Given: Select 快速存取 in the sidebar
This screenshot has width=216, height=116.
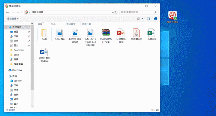Looking at the screenshot, I should [17, 27].
